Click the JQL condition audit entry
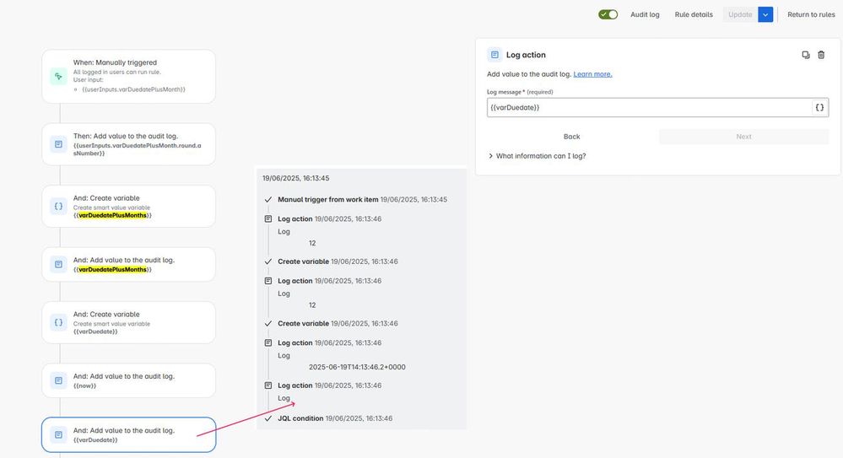The height and width of the screenshot is (458, 843). coord(335,418)
